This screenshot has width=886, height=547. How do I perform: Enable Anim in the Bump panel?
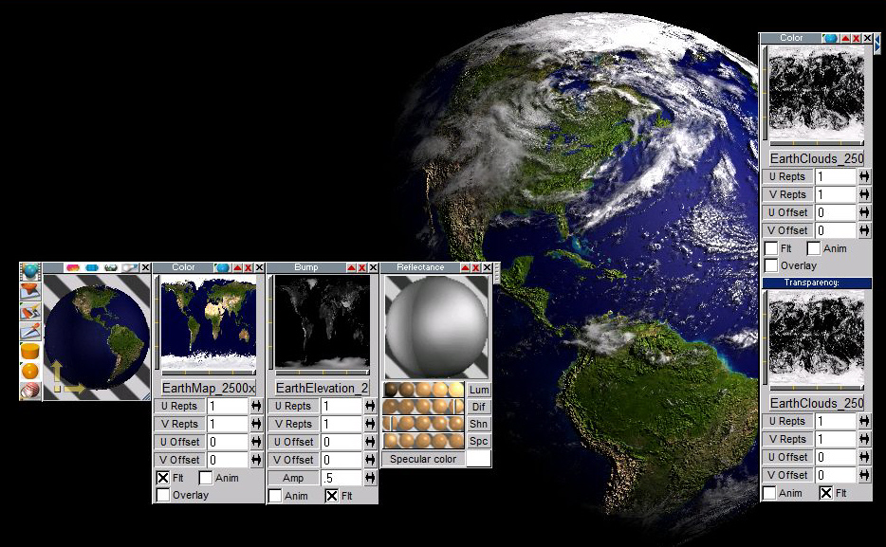(x=275, y=496)
